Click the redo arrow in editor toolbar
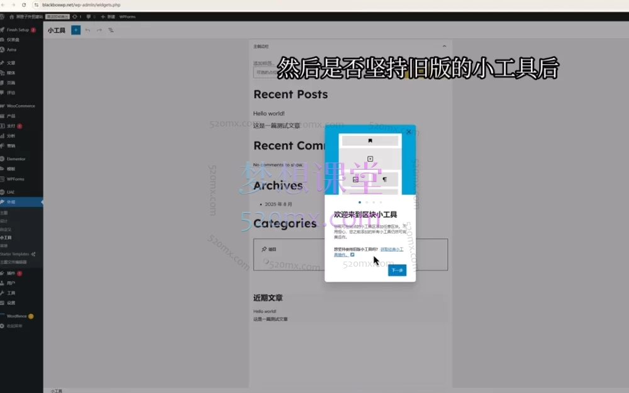This screenshot has width=629, height=393. coord(99,30)
